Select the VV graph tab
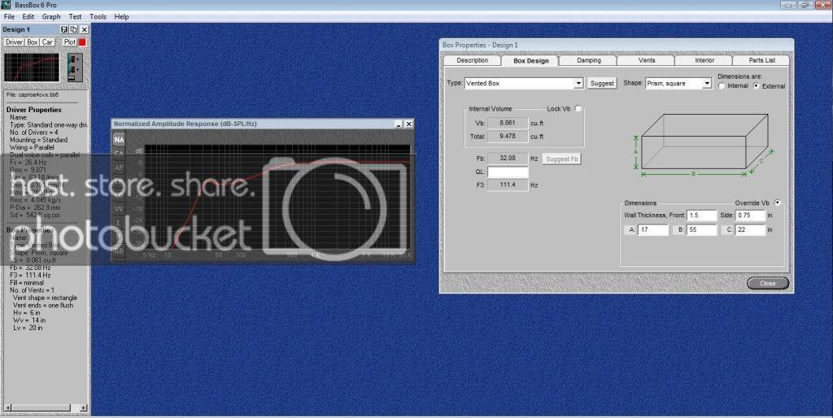 point(119,209)
